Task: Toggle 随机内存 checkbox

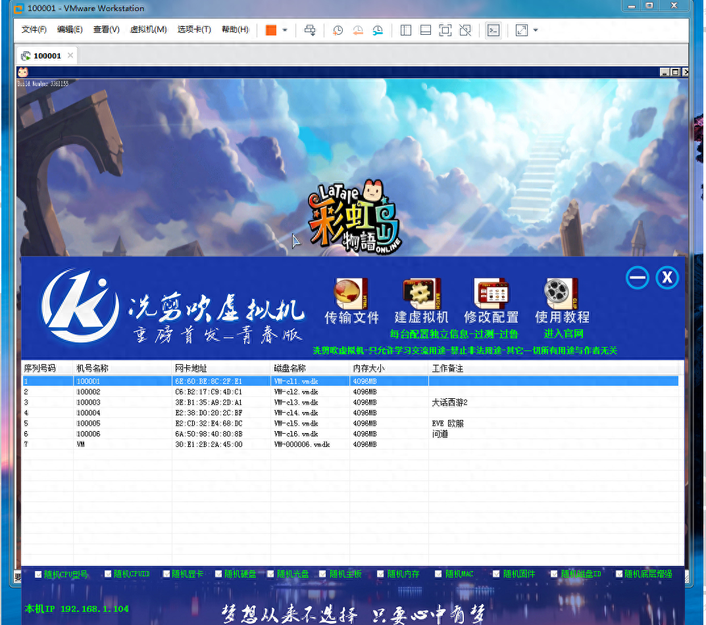Action: pyautogui.click(x=380, y=574)
